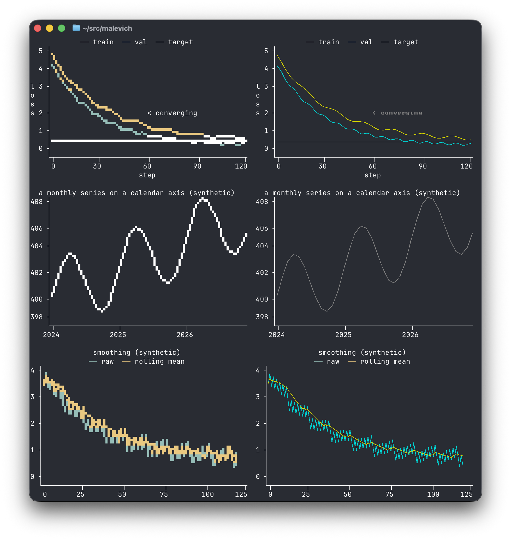Click the teal 'train' legend swatch above the blocky loss chart

click(85, 42)
